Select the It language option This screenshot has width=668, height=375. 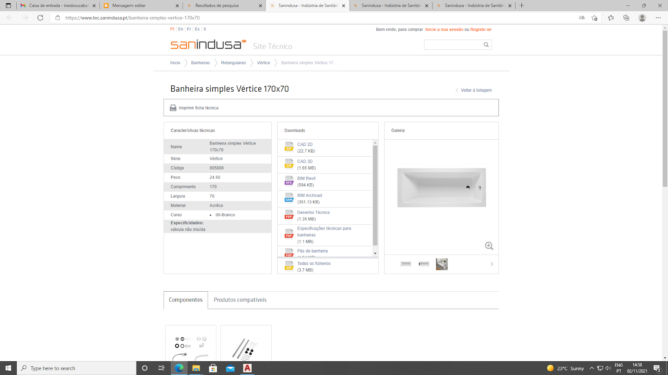[205, 29]
